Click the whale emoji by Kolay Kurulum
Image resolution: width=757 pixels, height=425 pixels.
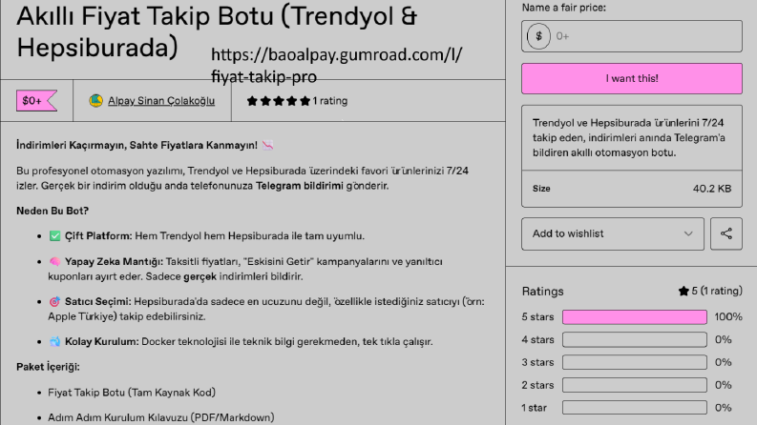pos(55,342)
